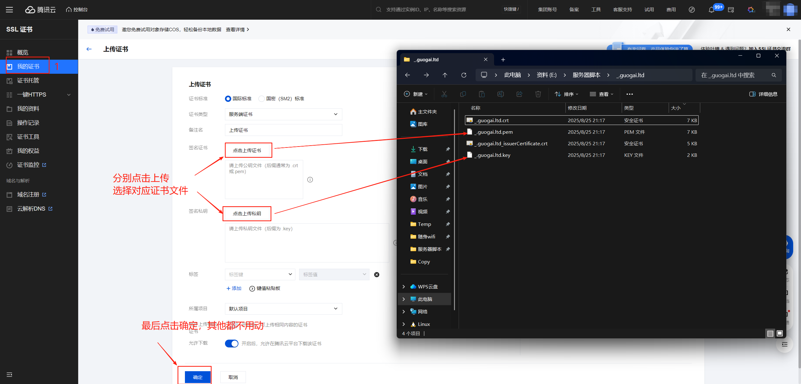Screen dimensions: 801x384
Task: Open the hamburger menu in top-left corner
Action: [9, 10]
